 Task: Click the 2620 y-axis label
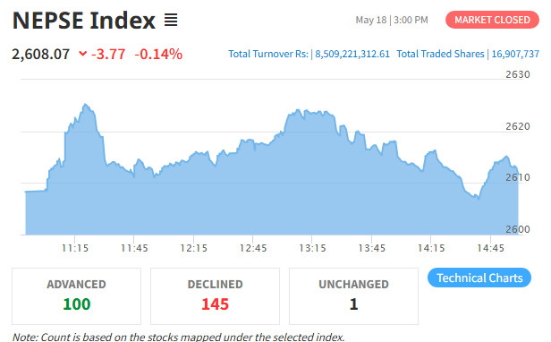click(518, 126)
